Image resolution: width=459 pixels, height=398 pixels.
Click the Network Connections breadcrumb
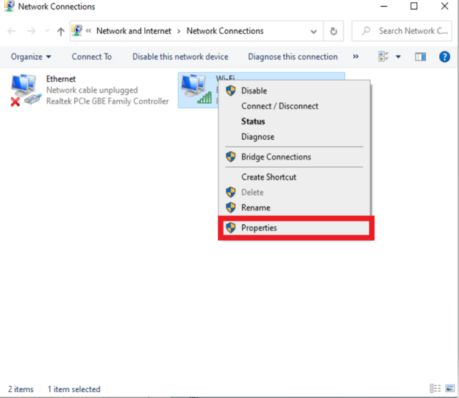click(x=225, y=31)
